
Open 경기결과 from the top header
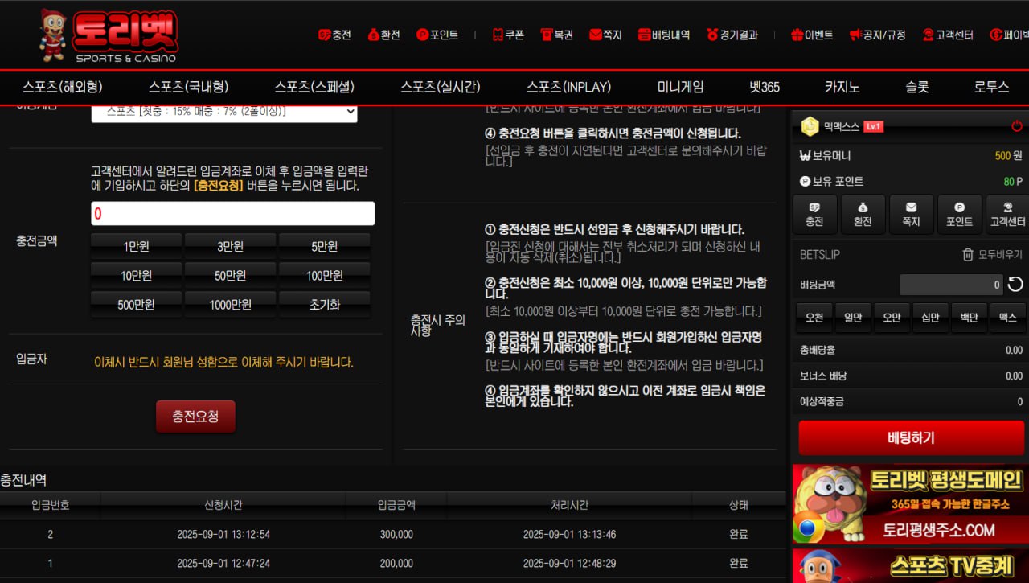coord(732,35)
